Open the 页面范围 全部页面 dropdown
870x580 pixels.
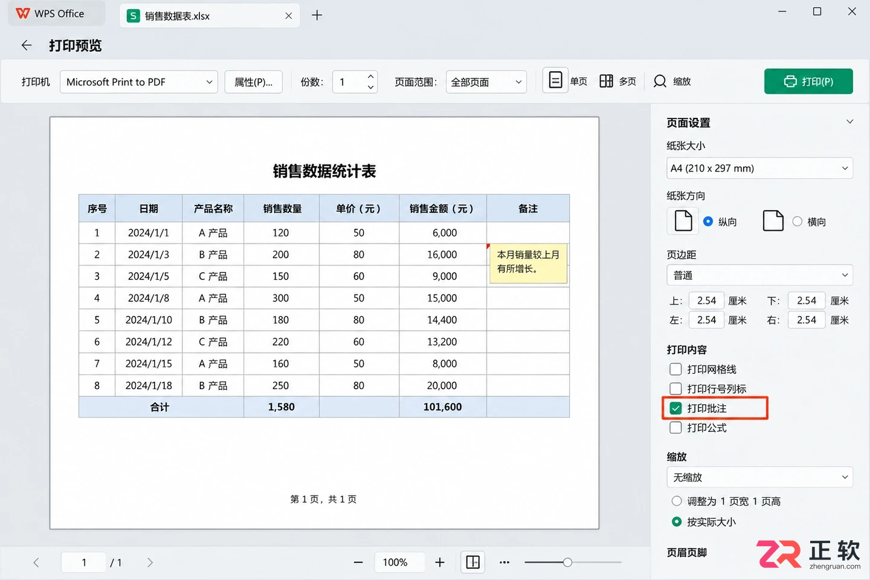point(486,82)
